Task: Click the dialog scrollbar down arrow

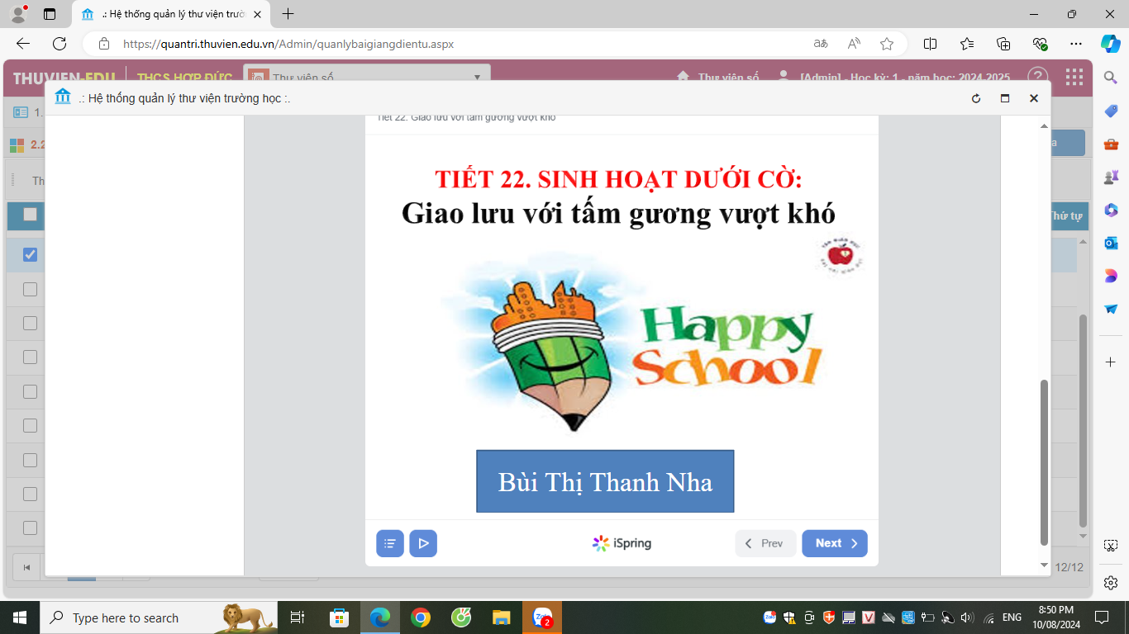Action: click(x=1044, y=565)
